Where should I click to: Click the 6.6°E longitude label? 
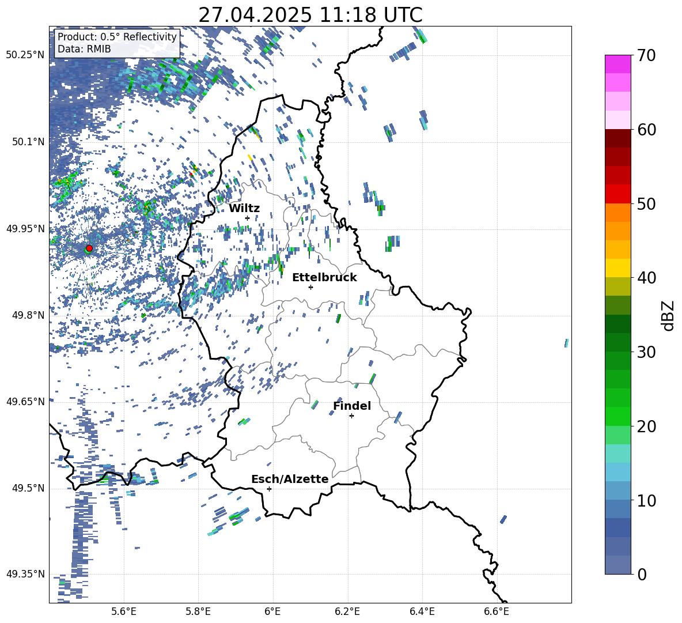pyautogui.click(x=497, y=611)
